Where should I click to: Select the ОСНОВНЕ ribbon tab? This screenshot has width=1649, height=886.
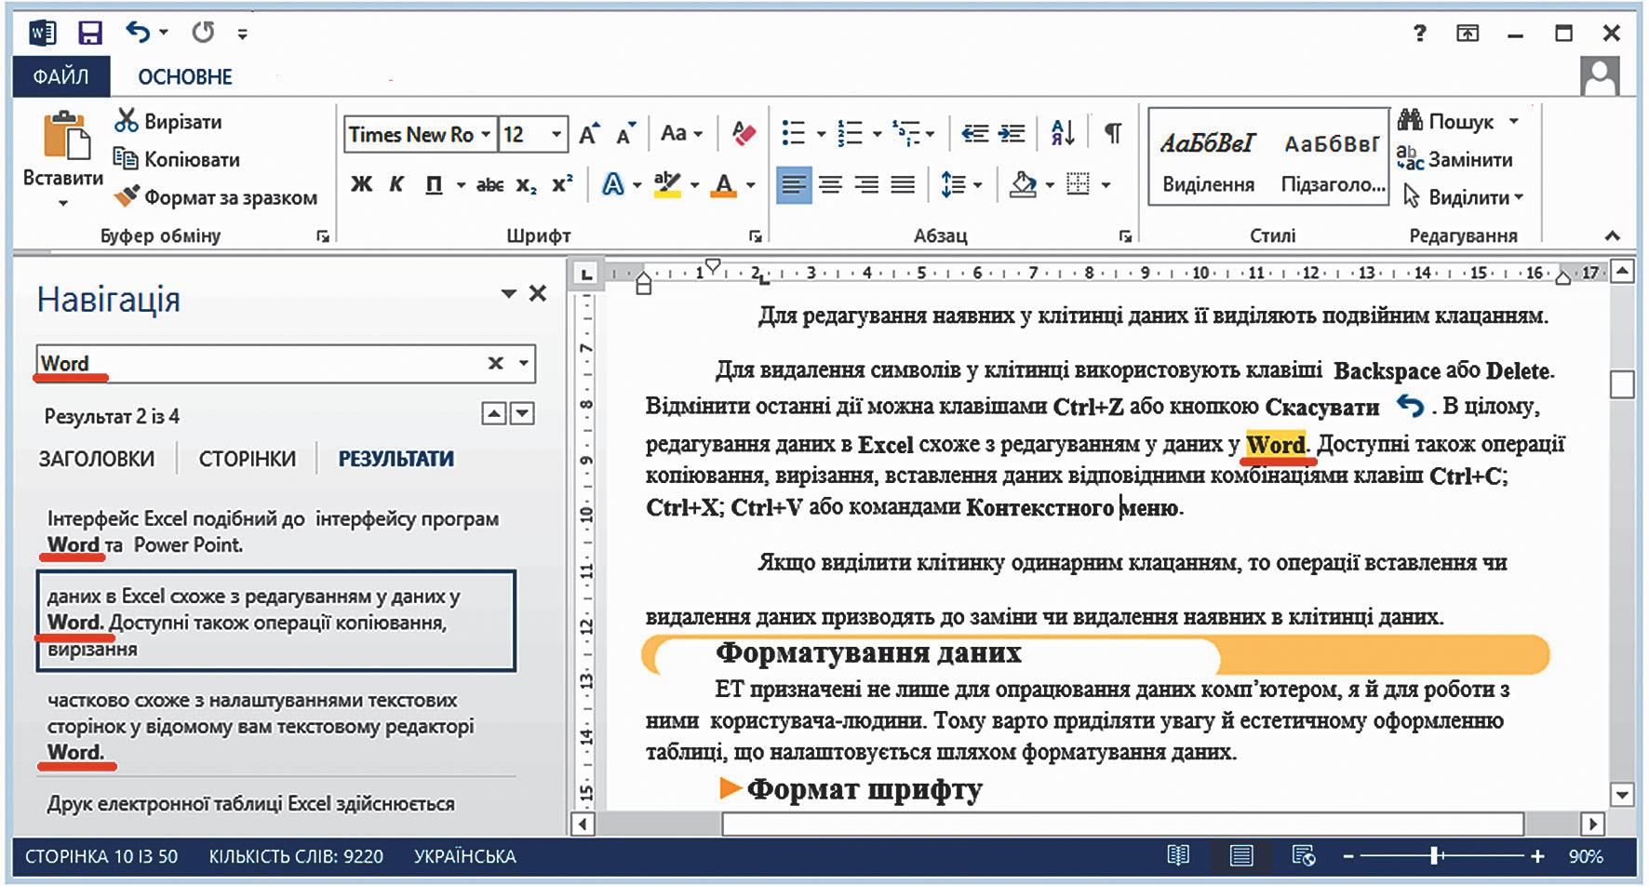click(185, 76)
